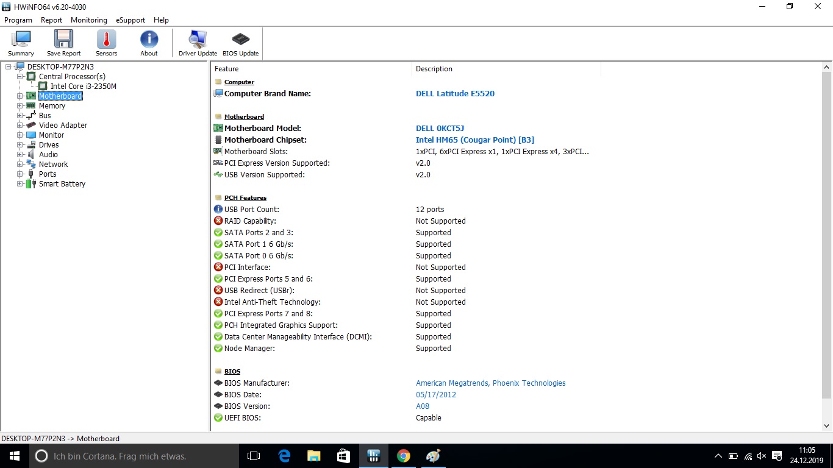Click the details pane scroll-down arrow
833x468 pixels.
coord(828,427)
